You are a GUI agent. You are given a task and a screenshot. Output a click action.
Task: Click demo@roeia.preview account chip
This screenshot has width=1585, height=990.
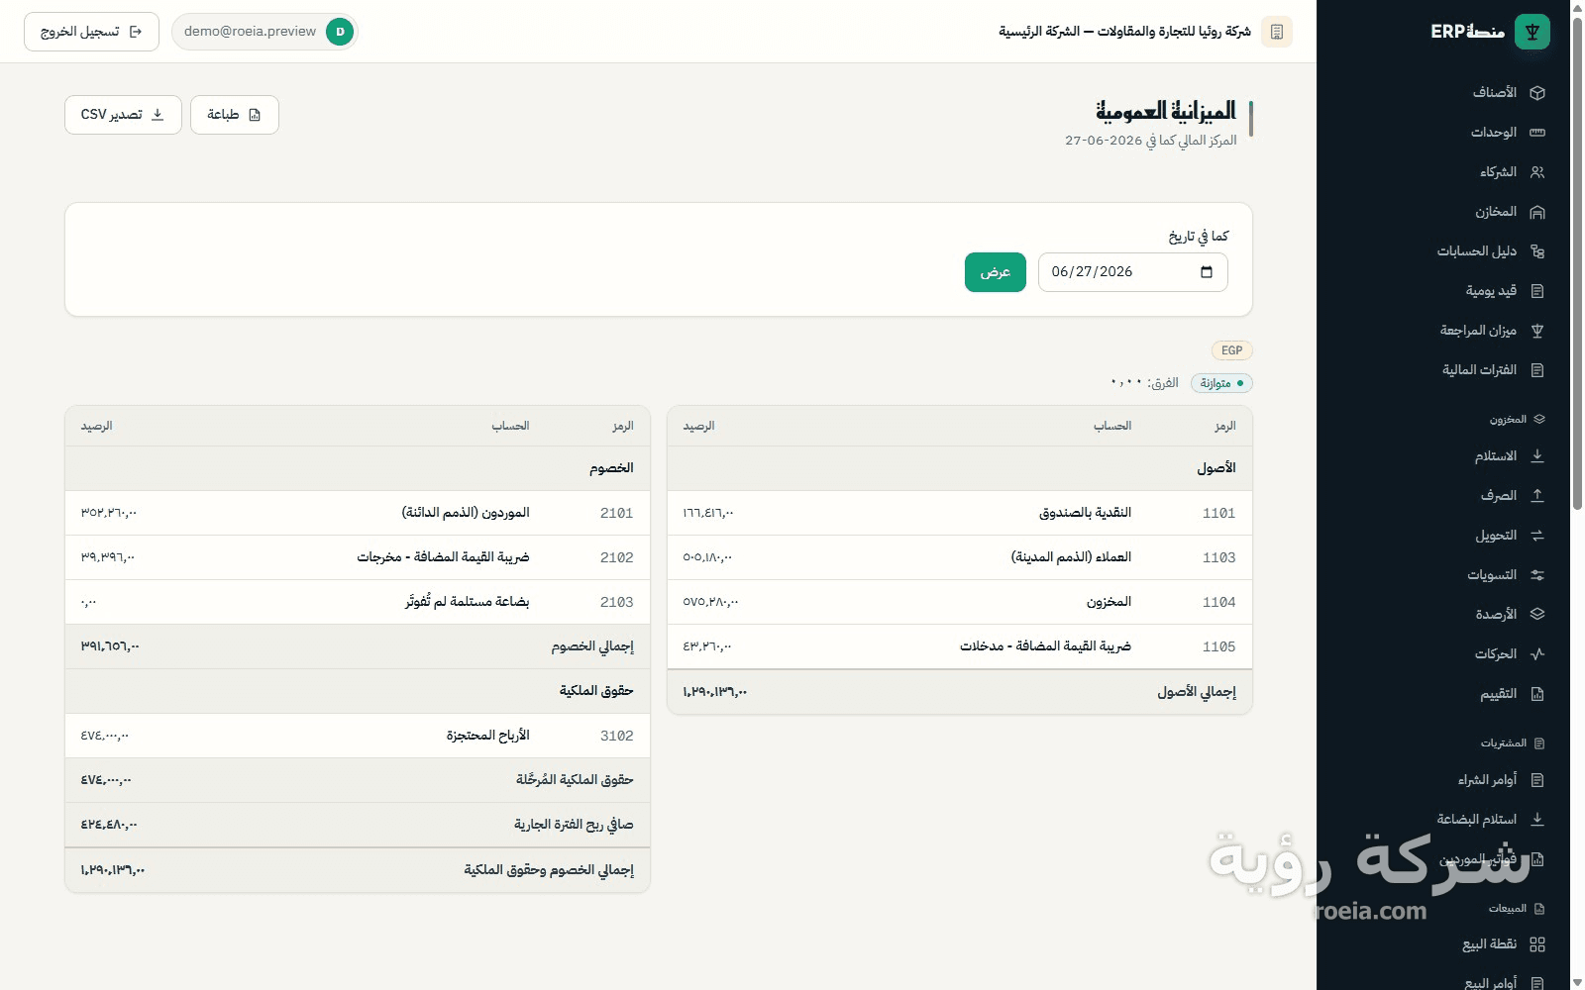264,32
